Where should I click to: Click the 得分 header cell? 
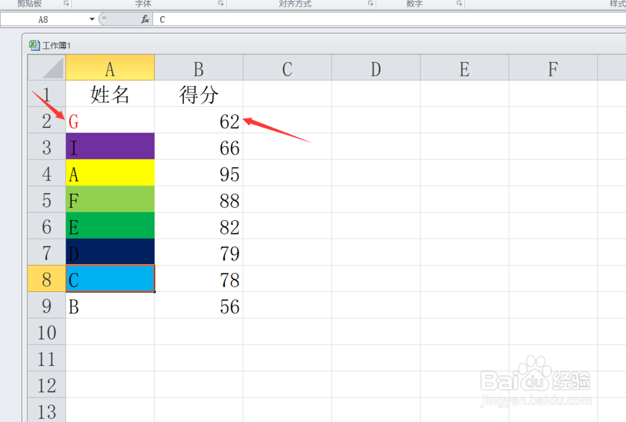pyautogui.click(x=199, y=94)
